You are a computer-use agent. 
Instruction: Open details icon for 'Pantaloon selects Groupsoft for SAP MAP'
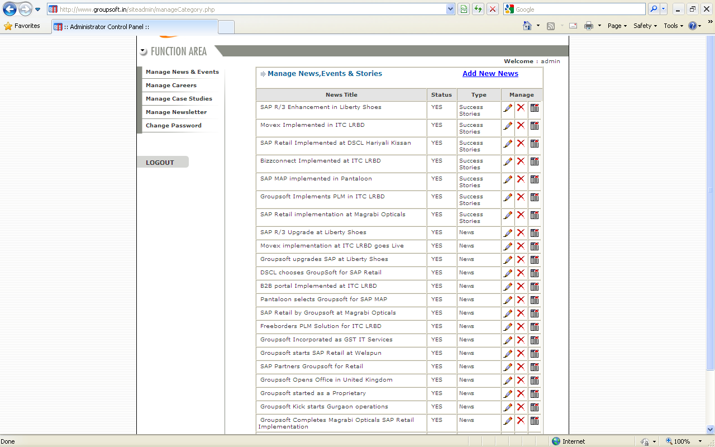pos(535,300)
